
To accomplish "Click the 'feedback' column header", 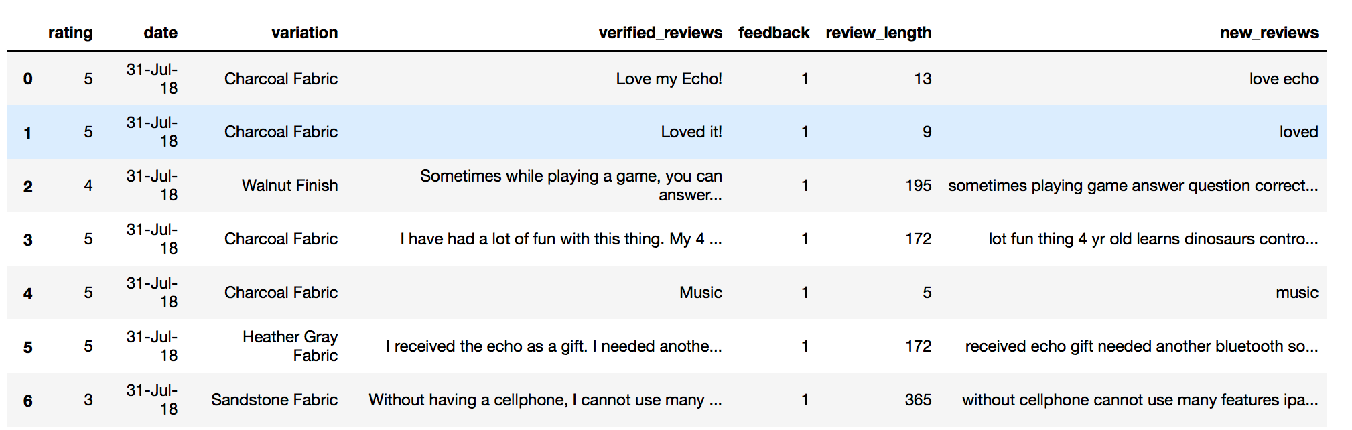I will (774, 33).
